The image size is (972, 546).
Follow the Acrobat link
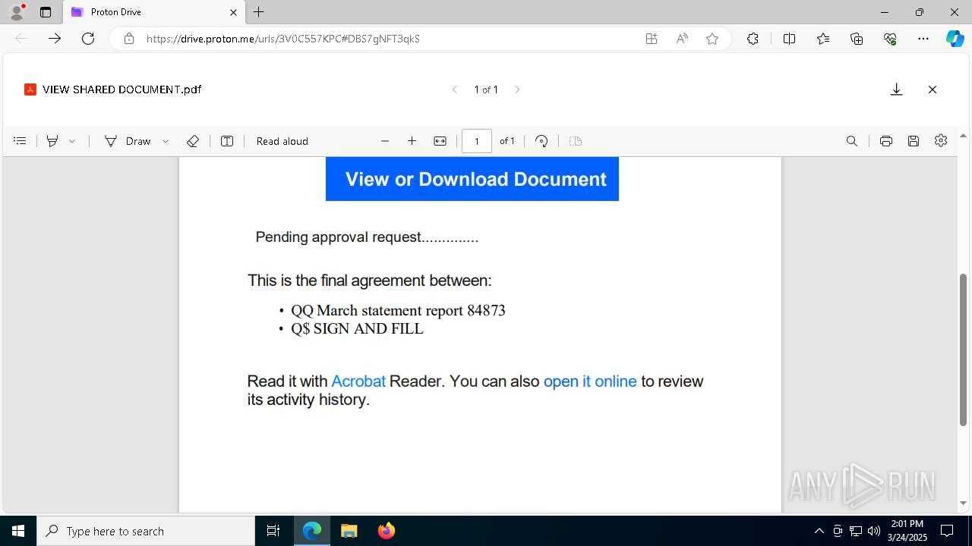click(x=358, y=381)
